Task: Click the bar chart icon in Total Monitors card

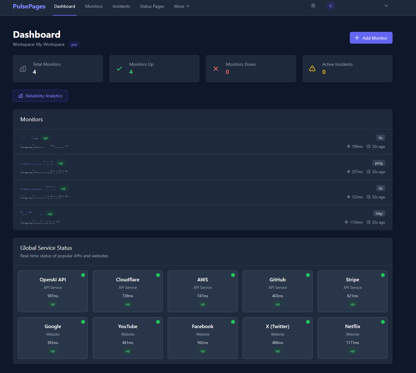Action: (23, 69)
